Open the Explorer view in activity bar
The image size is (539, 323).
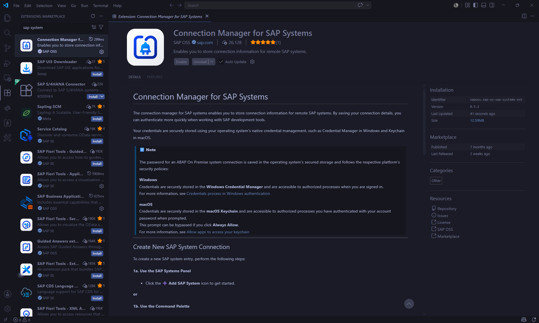7,18
